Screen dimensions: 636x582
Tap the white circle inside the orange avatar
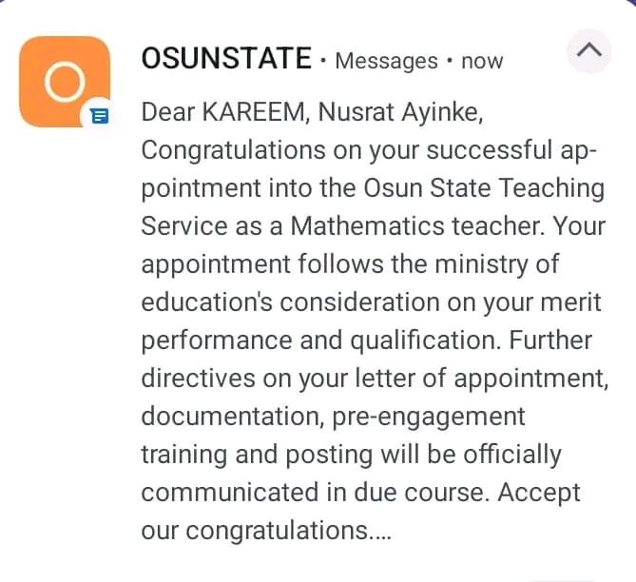(65, 82)
